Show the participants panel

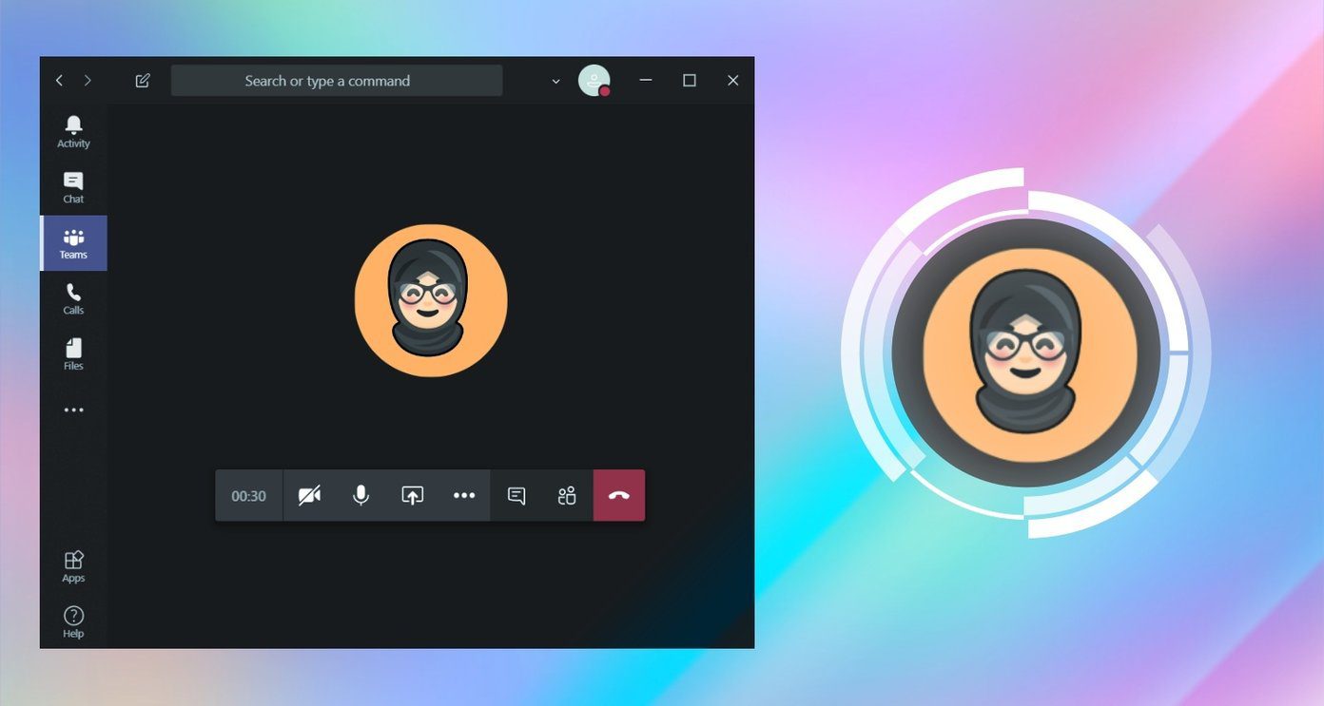click(567, 495)
